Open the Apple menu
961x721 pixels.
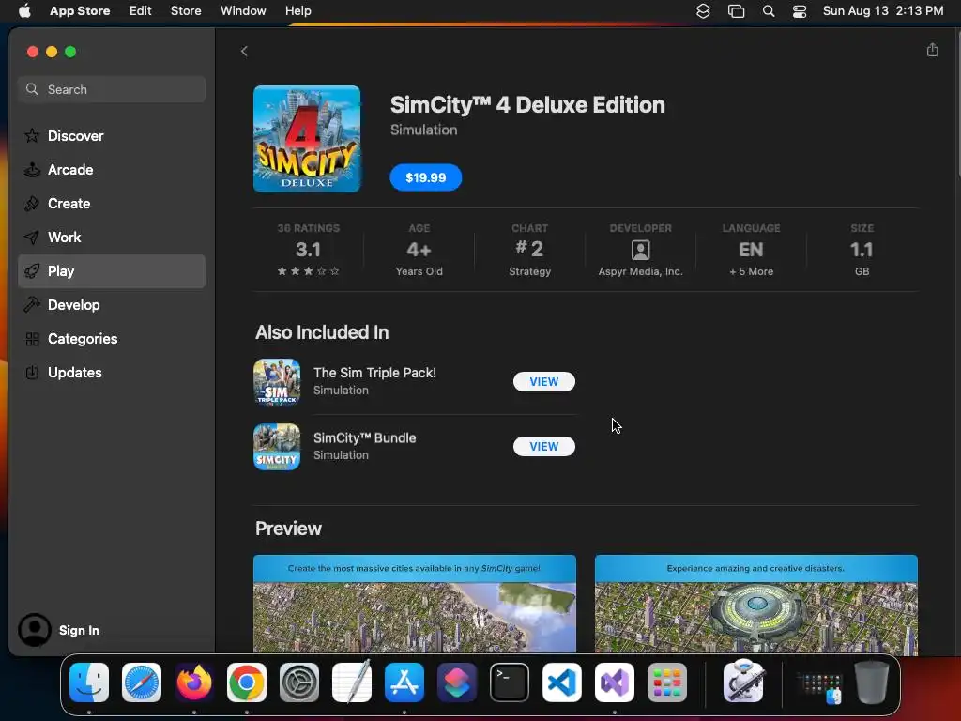tap(24, 11)
